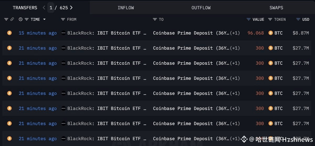Click the clock icon before TIME
315x146 pixels.
[x=21, y=19]
